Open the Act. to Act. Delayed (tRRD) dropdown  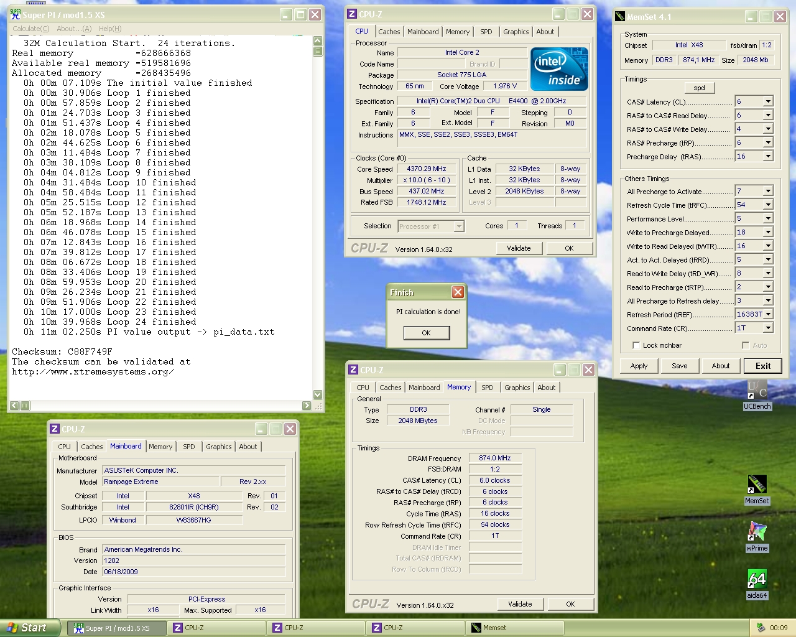(768, 259)
